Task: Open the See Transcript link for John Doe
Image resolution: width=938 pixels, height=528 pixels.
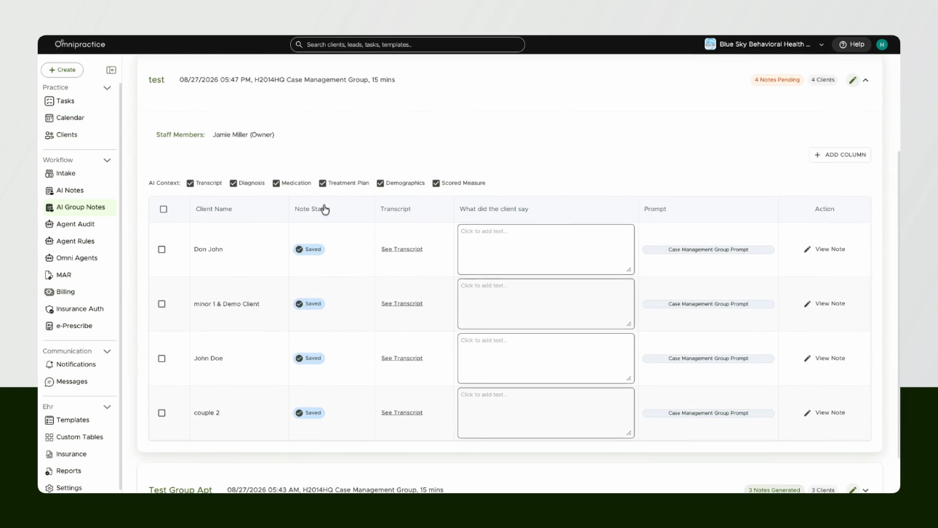Action: [x=401, y=359]
